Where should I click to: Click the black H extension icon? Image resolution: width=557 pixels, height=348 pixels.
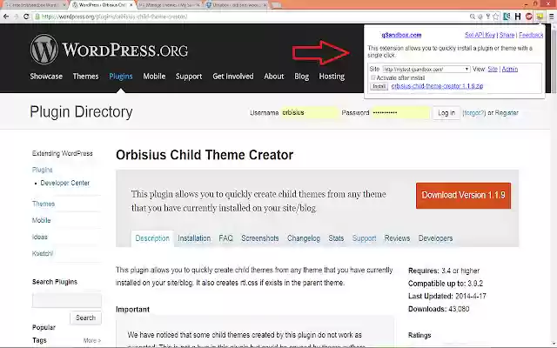518,17
